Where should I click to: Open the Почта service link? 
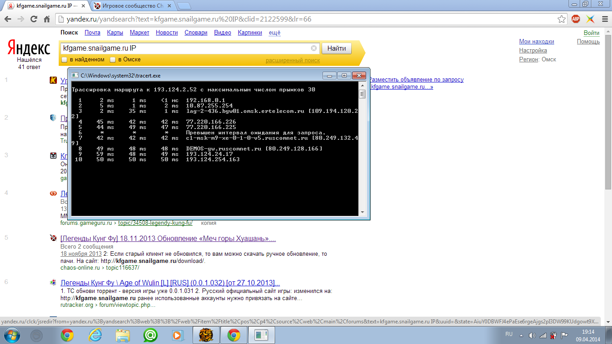pyautogui.click(x=92, y=33)
